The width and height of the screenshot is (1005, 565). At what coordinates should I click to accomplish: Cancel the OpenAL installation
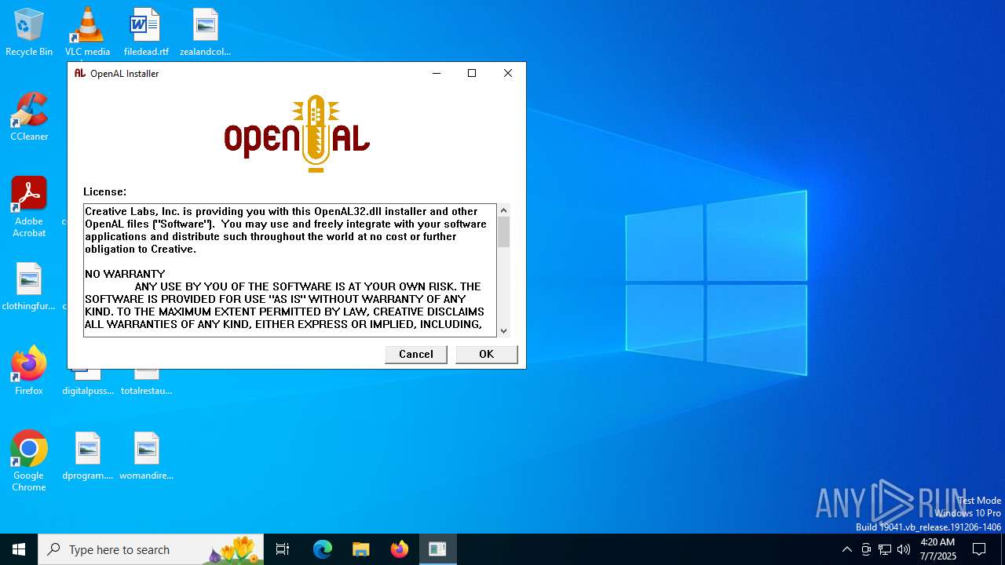[x=415, y=354]
